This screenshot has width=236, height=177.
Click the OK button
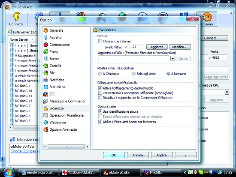click(114, 155)
